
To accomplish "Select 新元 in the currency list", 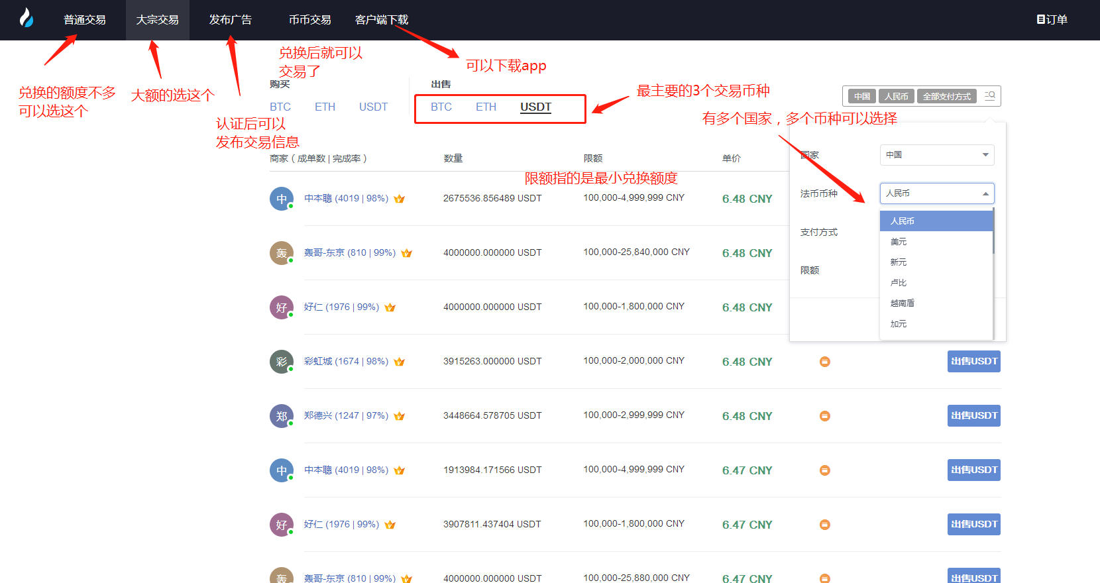I will (936, 262).
